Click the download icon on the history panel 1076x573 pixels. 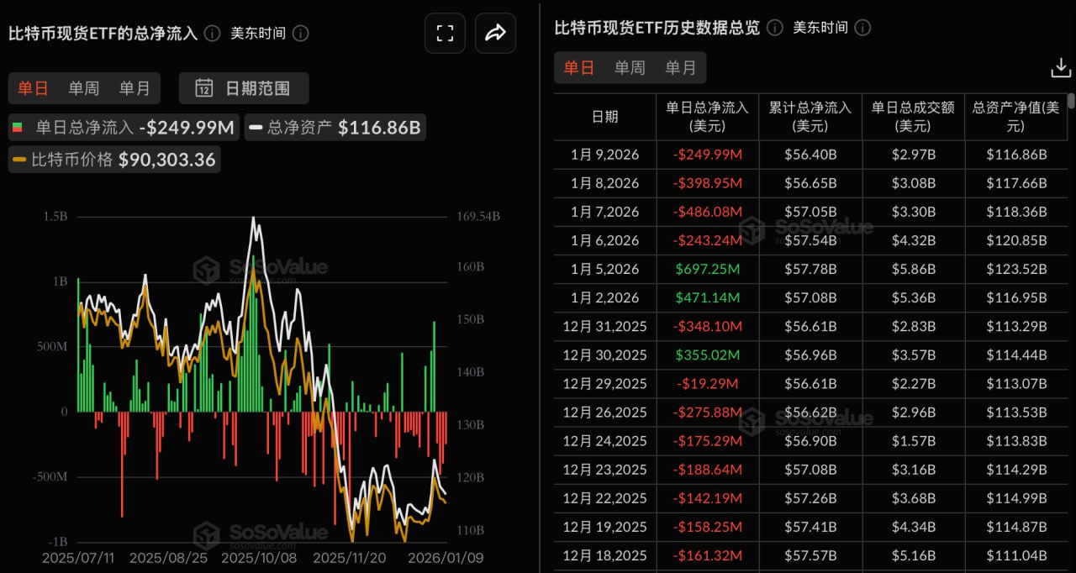pyautogui.click(x=1063, y=66)
